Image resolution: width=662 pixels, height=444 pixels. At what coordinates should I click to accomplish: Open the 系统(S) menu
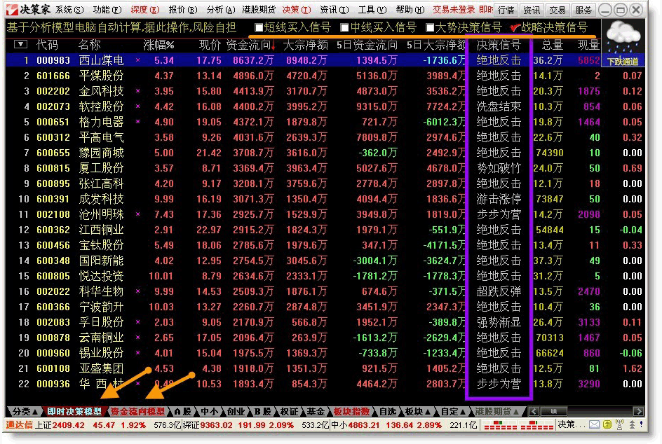69,9
